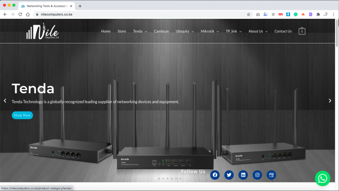This screenshot has width=339, height=191.
Task: Click the address bar URL field
Action: pyautogui.click(x=143, y=14)
